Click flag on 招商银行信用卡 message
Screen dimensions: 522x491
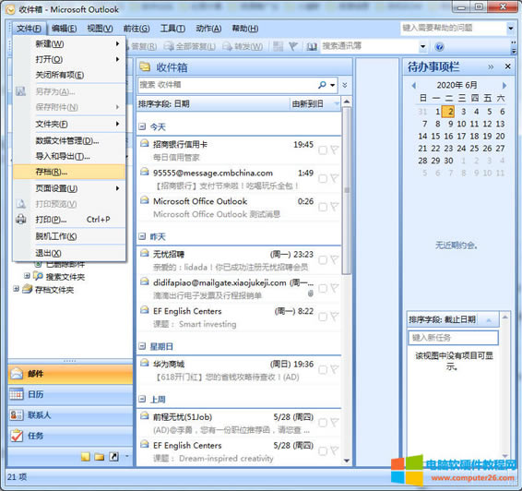pyautogui.click(x=334, y=150)
